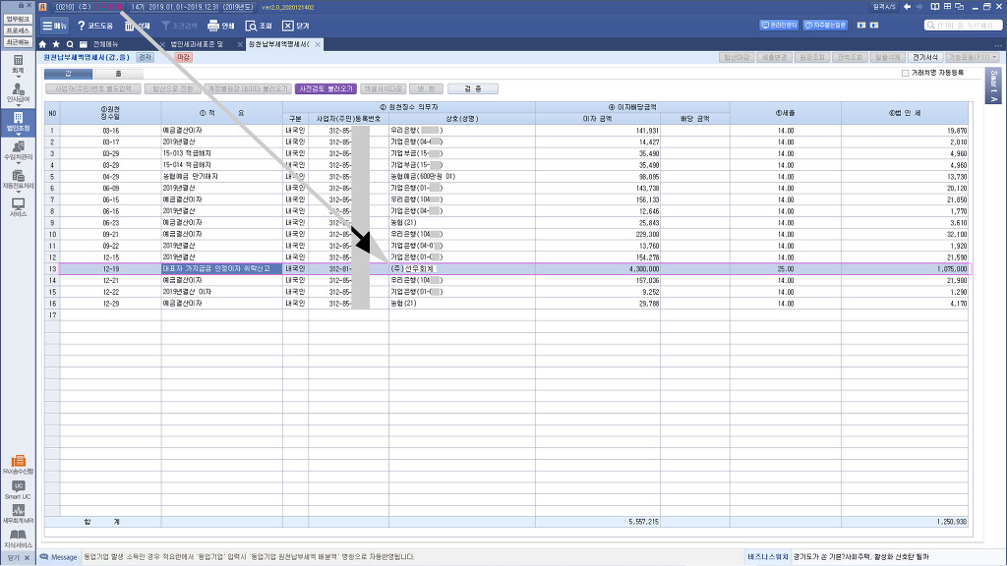Click the home icon in tab bar
Screen dimensions: 1007x566
[42, 44]
